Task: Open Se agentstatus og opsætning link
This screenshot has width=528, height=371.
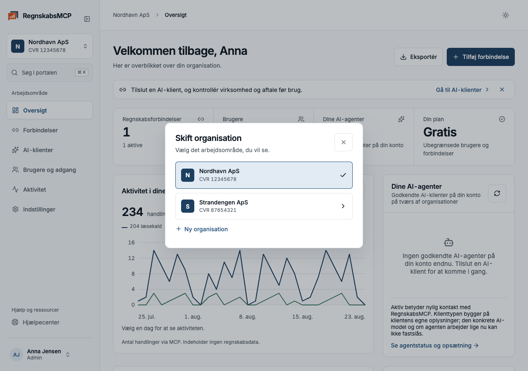Action: click(x=435, y=345)
